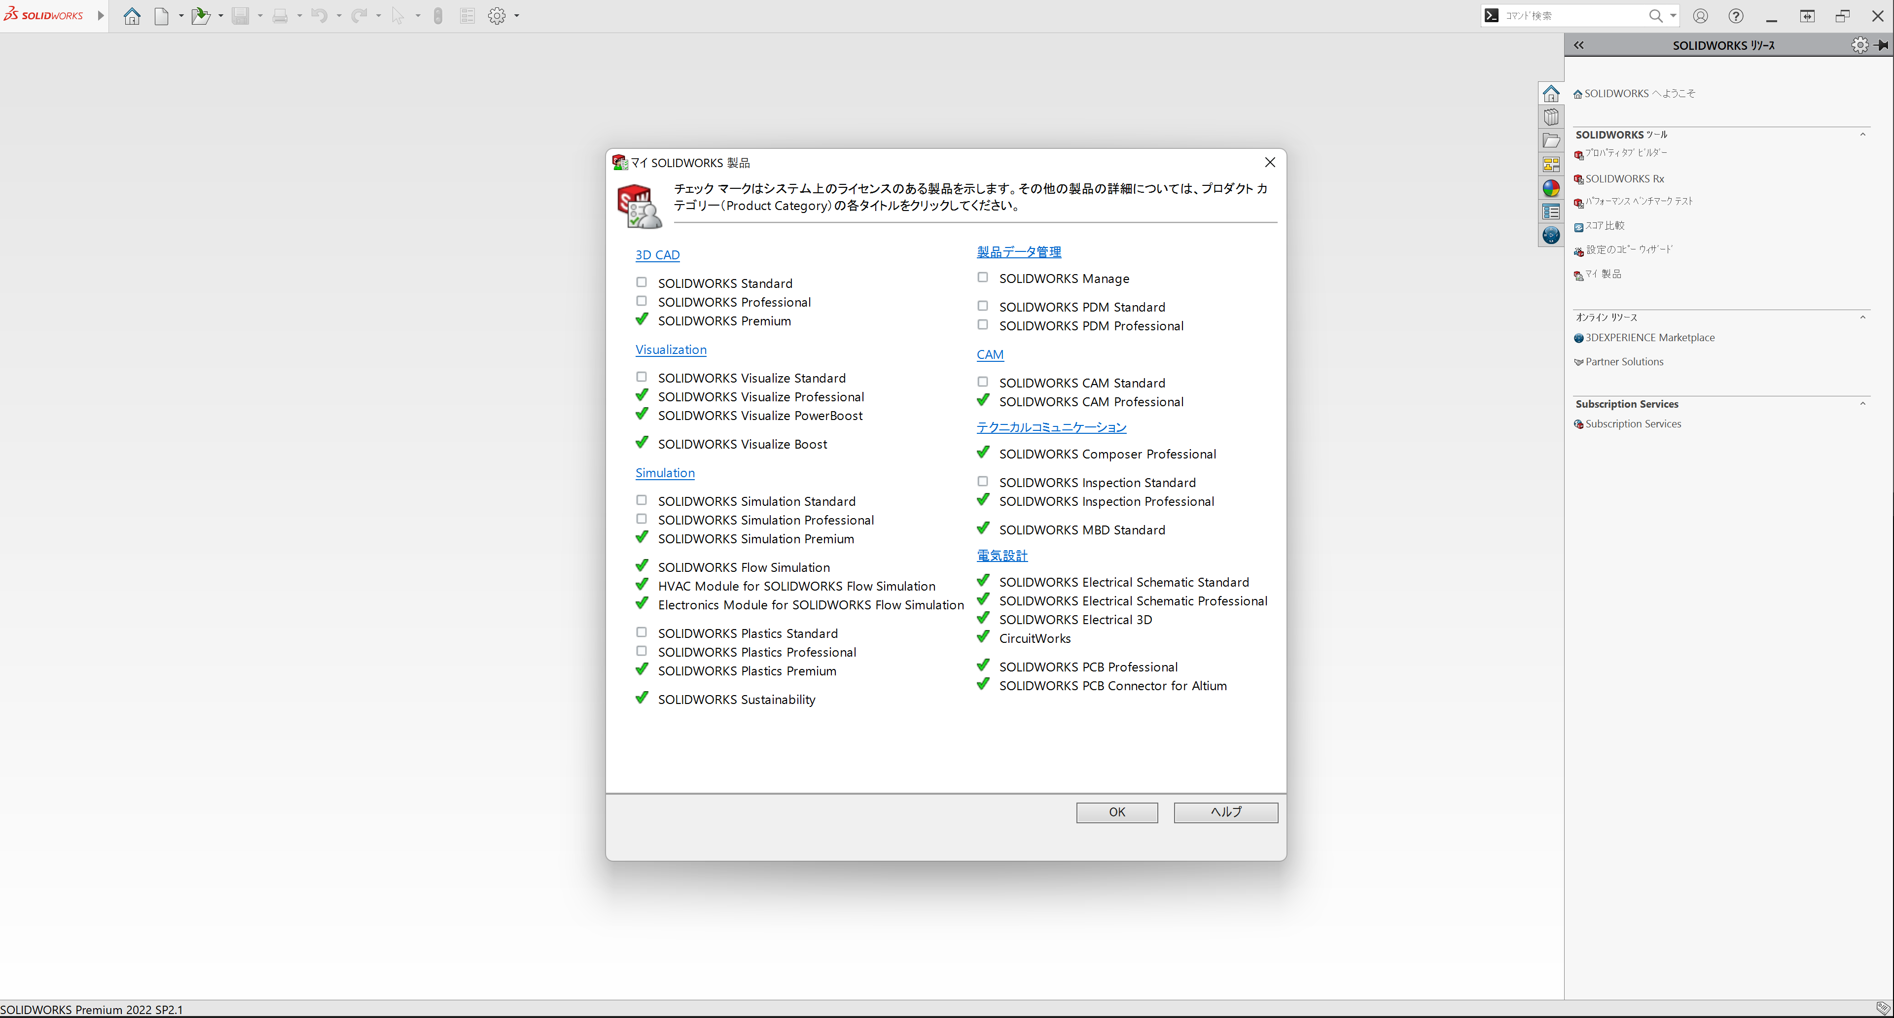Open SOLIDWORKS Rx in the task pane

pos(1624,178)
